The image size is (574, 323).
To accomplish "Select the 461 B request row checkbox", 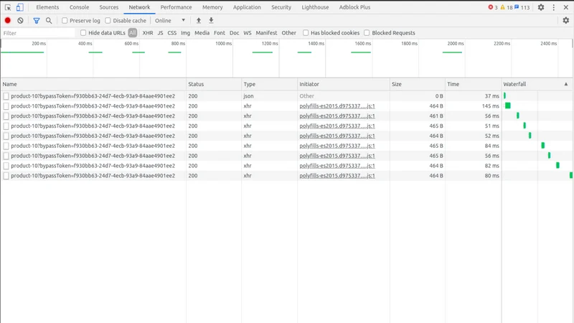I will (6, 116).
